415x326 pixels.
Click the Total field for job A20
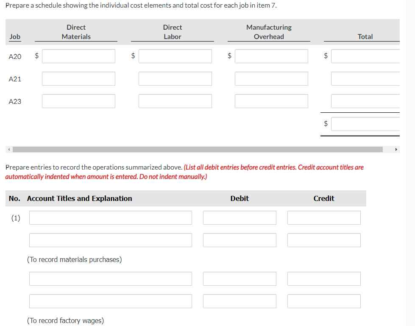(367, 56)
